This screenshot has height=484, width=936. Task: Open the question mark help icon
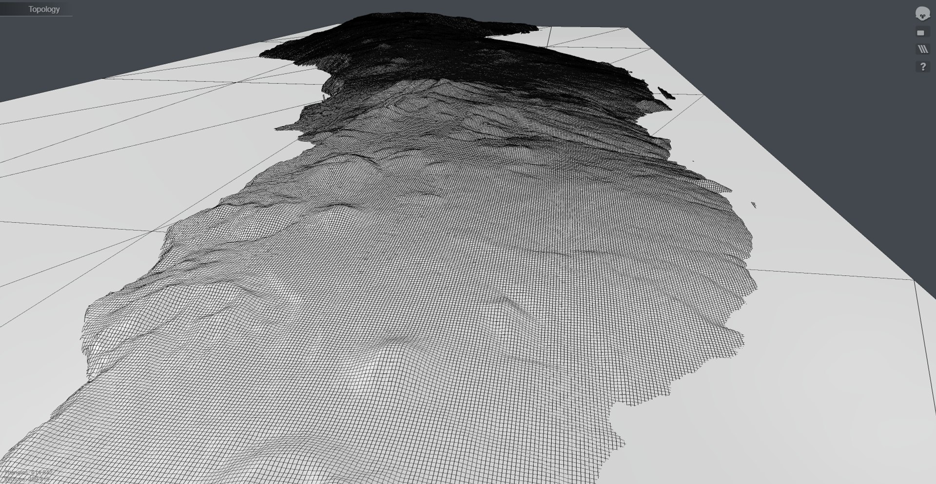coord(923,66)
